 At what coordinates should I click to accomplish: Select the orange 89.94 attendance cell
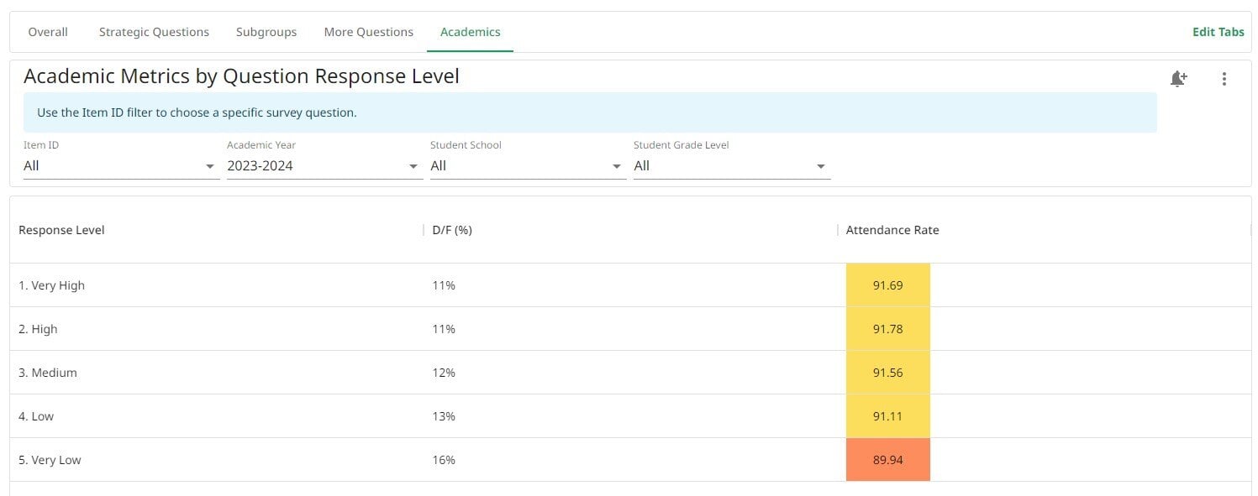point(888,460)
